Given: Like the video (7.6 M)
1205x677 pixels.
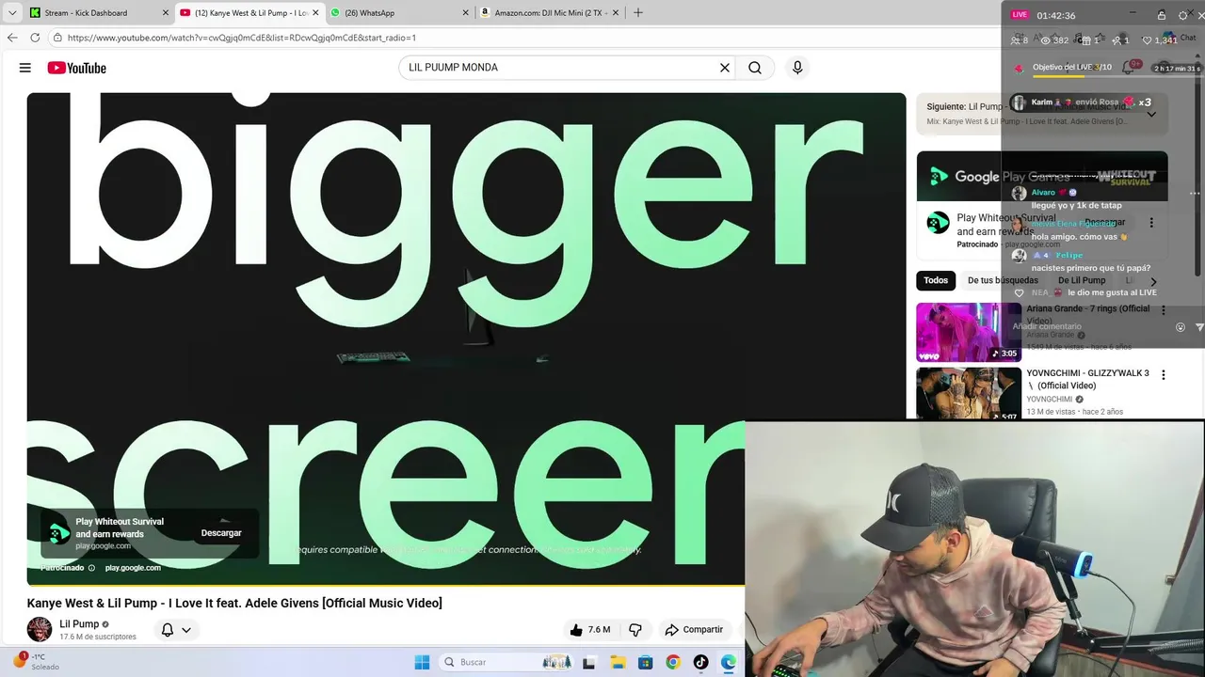Looking at the screenshot, I should coord(590,630).
